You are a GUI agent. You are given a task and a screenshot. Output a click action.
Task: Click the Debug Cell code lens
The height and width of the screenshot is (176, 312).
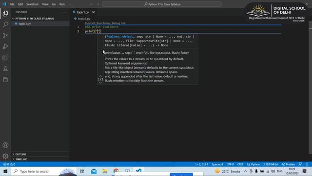118,23
